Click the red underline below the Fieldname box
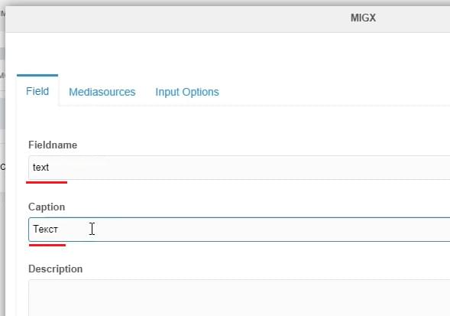Screen dimensions: 450x316 [47, 182]
